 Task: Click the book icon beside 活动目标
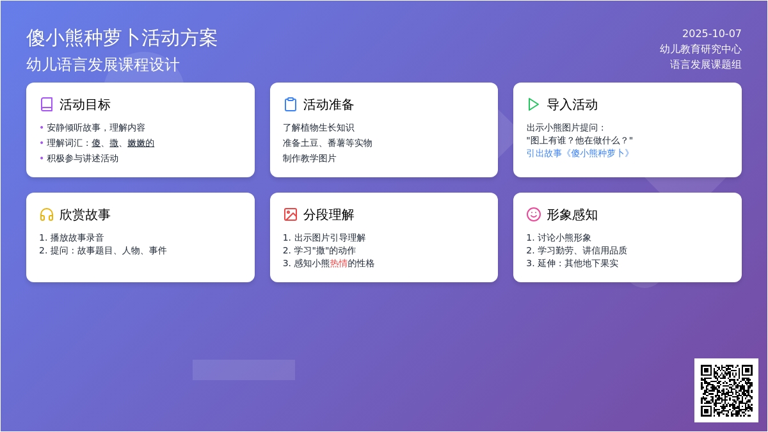pos(47,104)
